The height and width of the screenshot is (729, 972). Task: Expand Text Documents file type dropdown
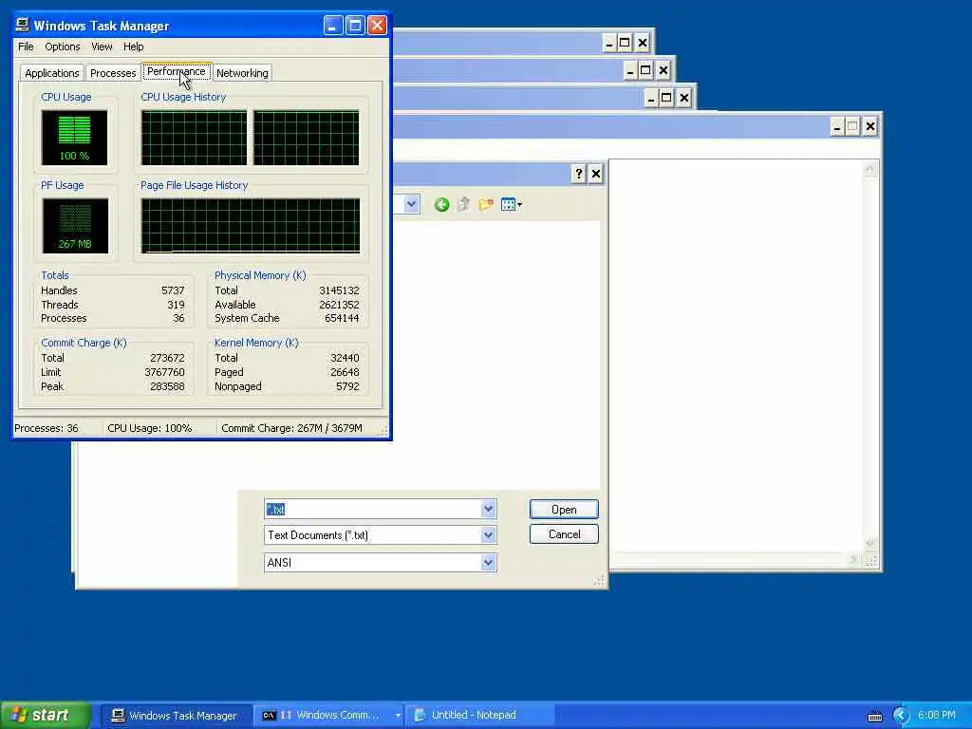click(489, 535)
